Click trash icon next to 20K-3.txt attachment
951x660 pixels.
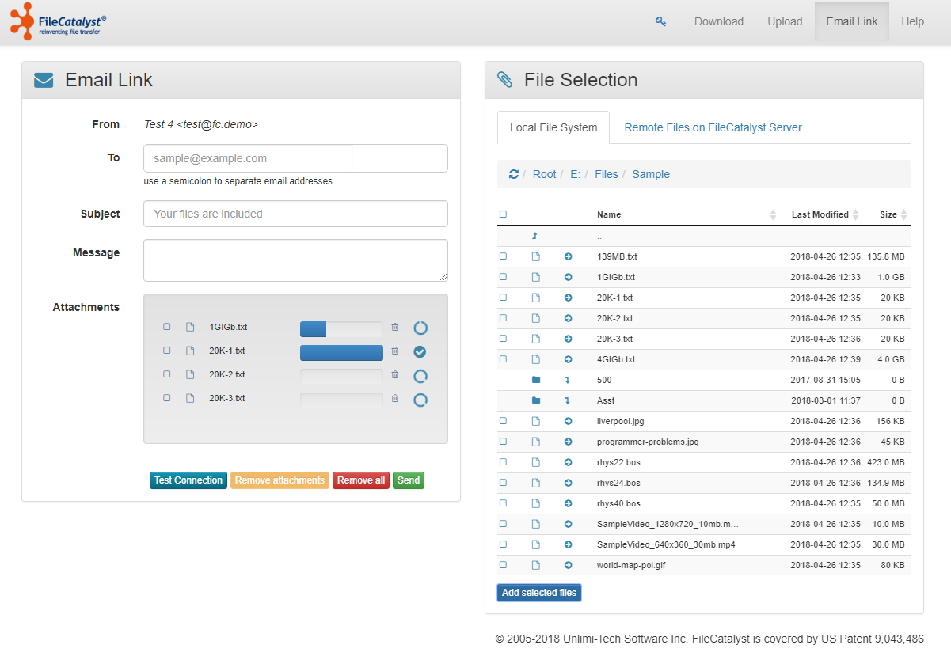point(395,398)
